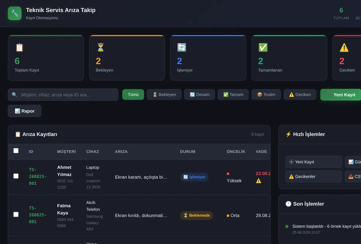
Task: Click the Beklemede status badge for Fatma Kaya
Action: tap(196, 215)
